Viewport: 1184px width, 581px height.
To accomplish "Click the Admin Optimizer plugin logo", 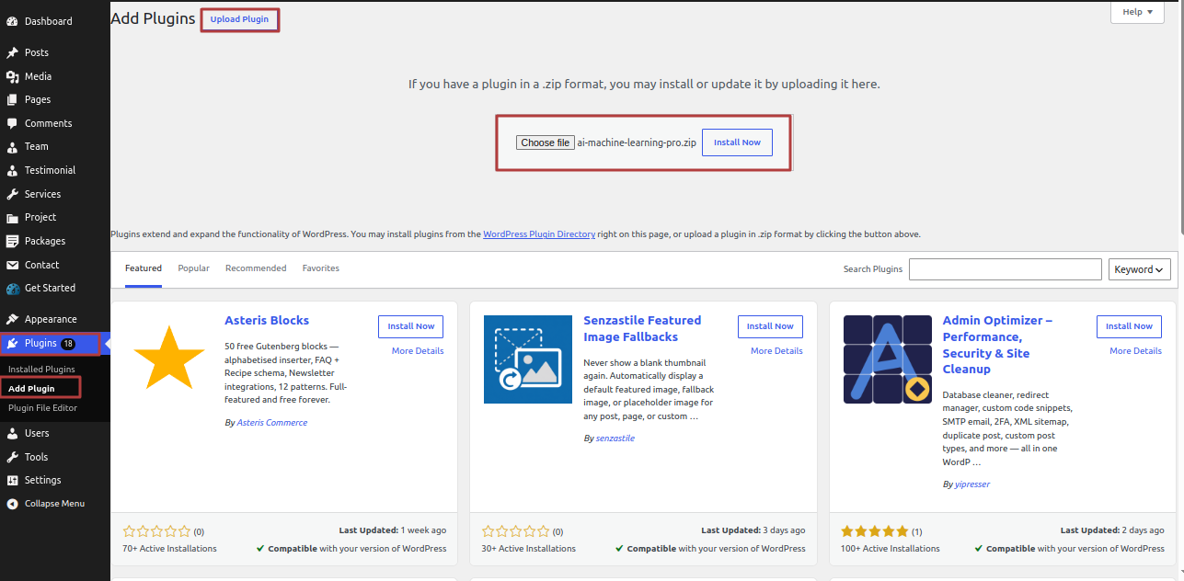I will pos(888,359).
